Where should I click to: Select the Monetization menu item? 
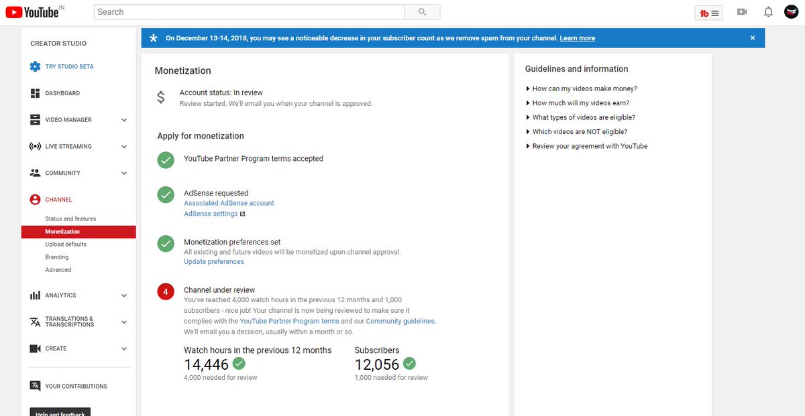click(x=78, y=232)
